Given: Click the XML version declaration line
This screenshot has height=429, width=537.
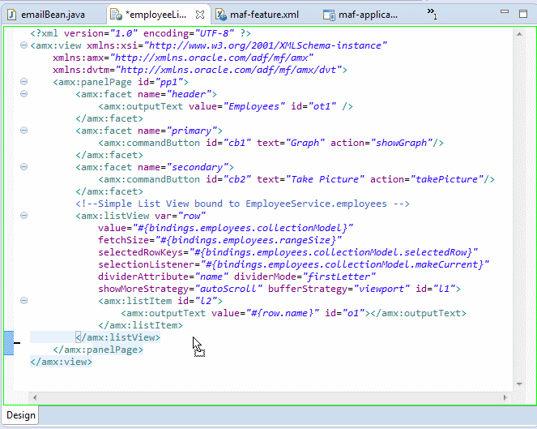Looking at the screenshot, I should (x=140, y=33).
